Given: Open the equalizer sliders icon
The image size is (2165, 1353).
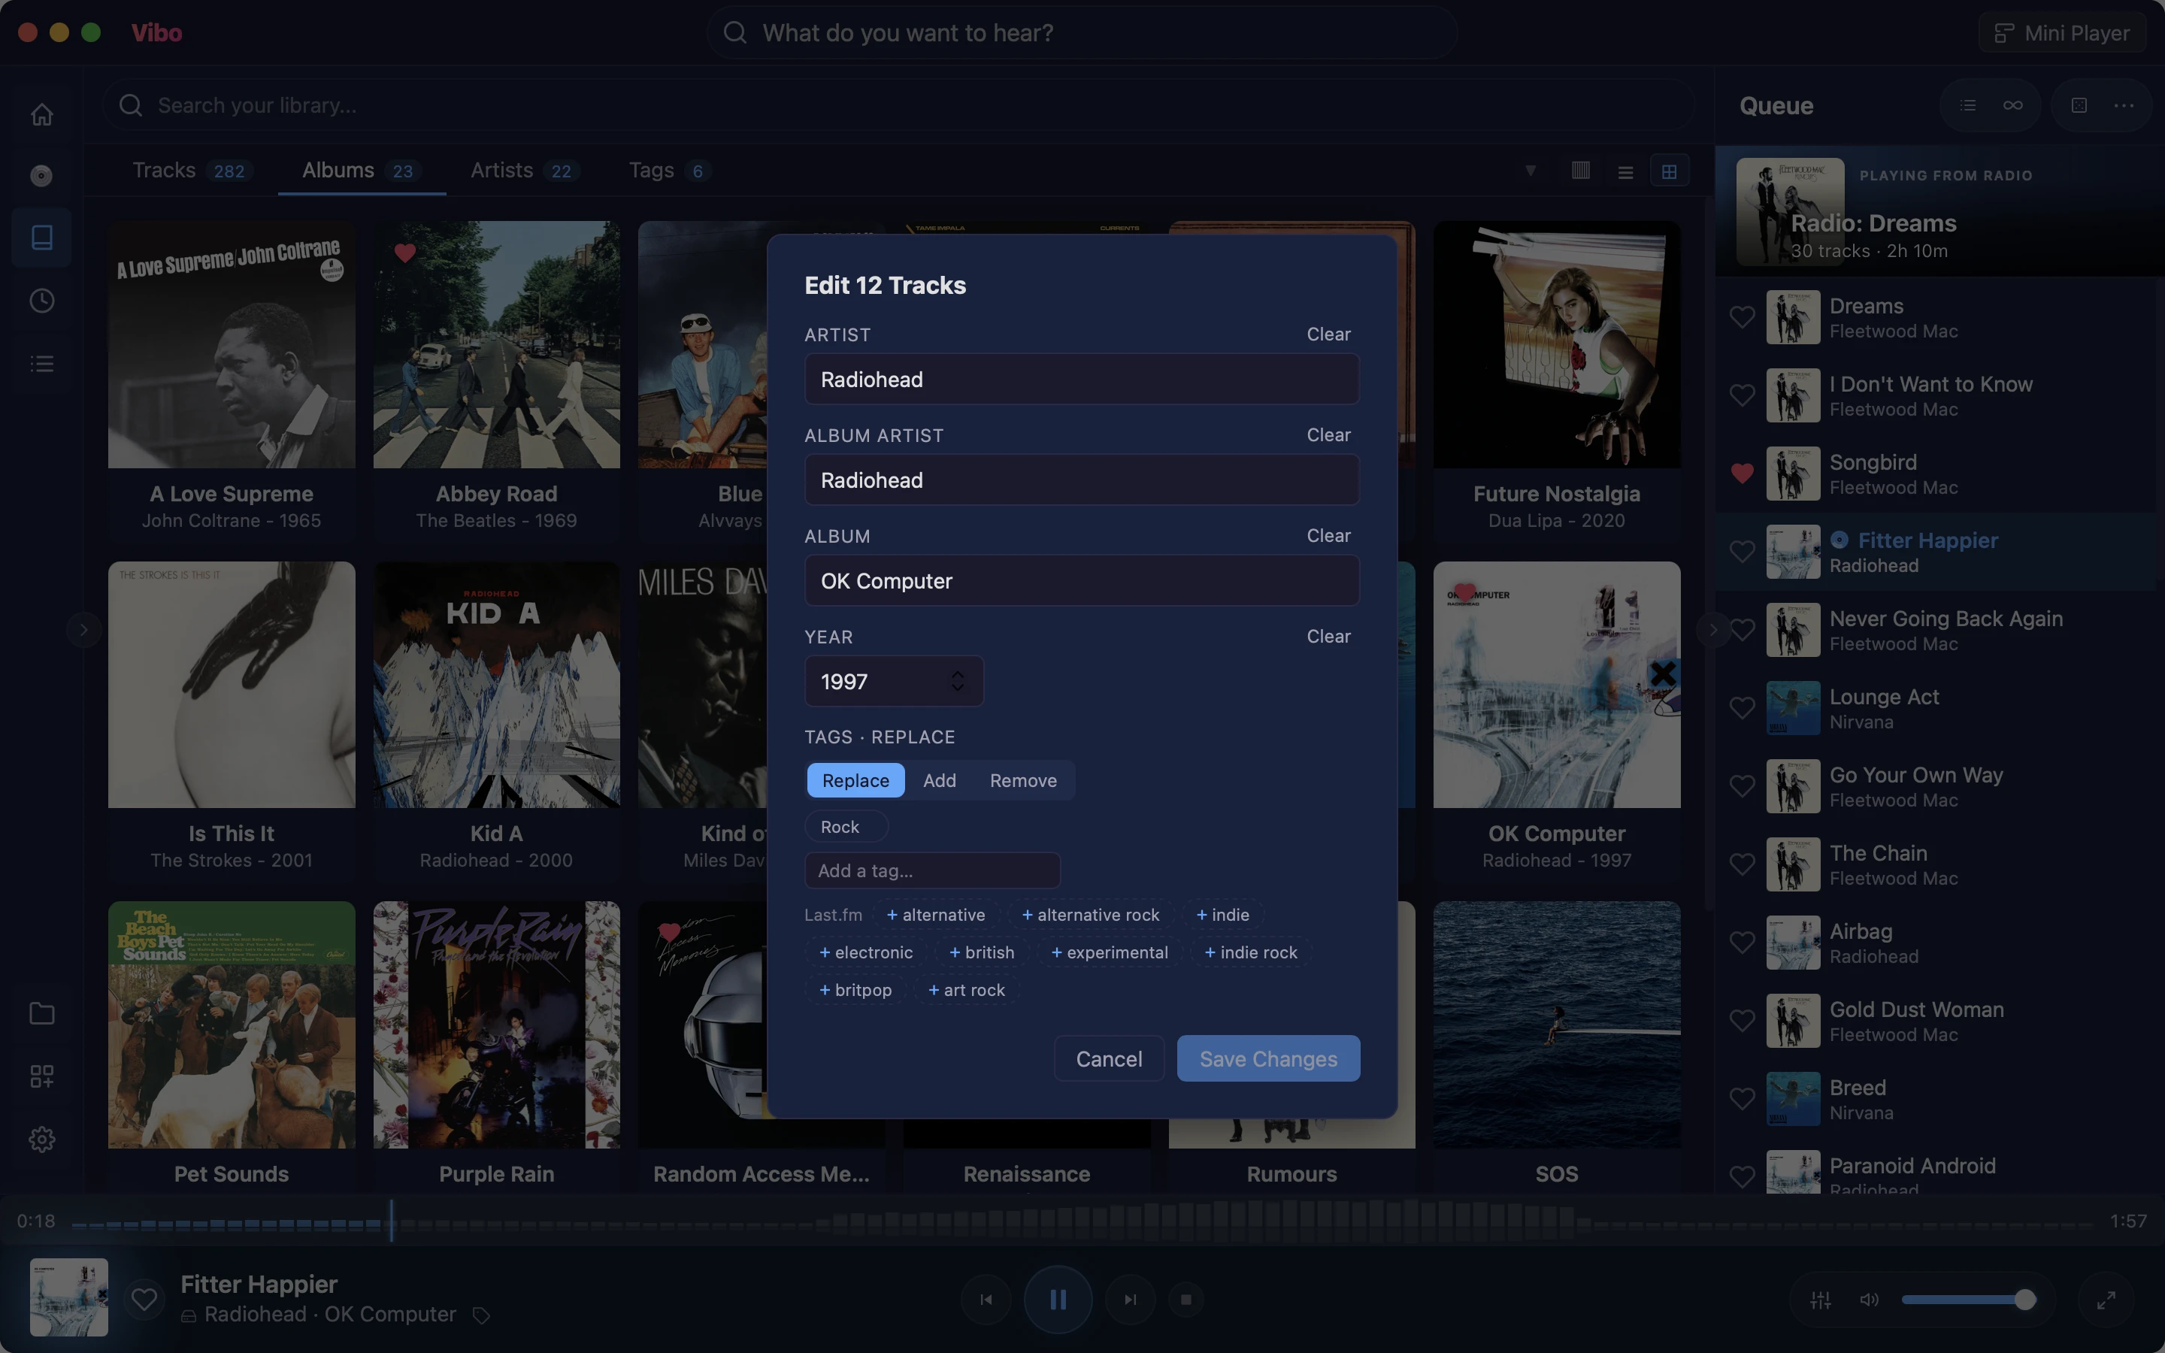Looking at the screenshot, I should (x=1821, y=1300).
